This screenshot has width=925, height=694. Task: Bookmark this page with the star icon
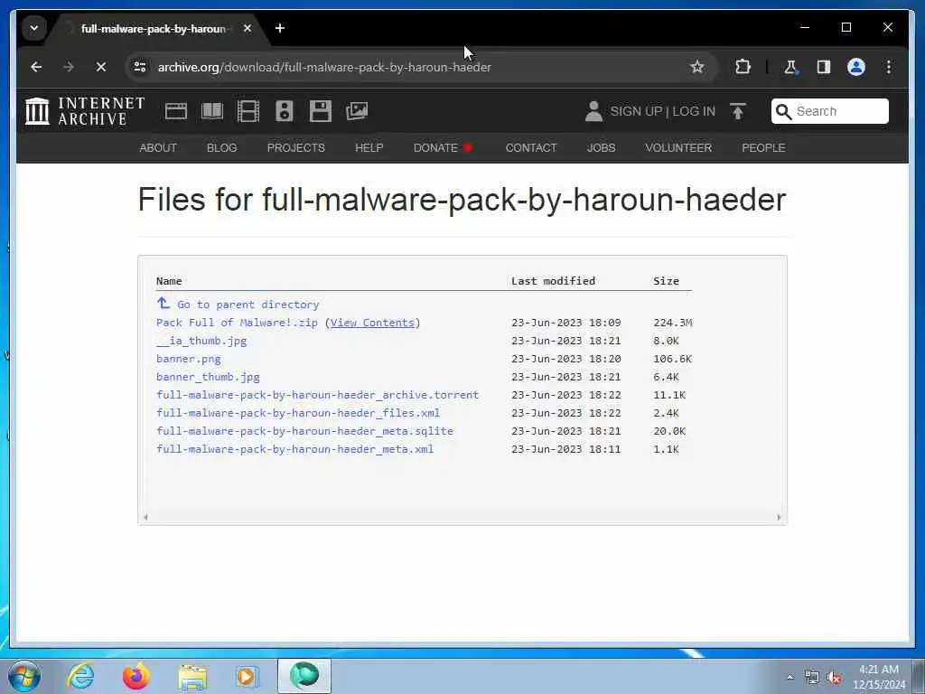coord(696,67)
